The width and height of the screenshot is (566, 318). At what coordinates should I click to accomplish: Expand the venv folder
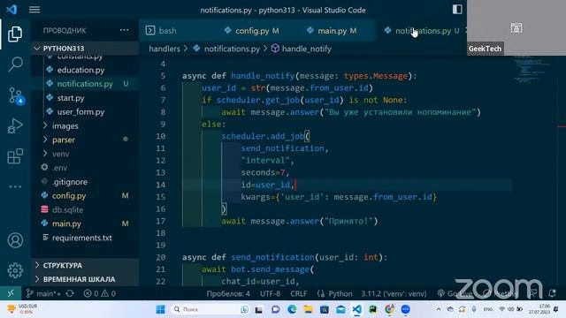(x=85, y=154)
